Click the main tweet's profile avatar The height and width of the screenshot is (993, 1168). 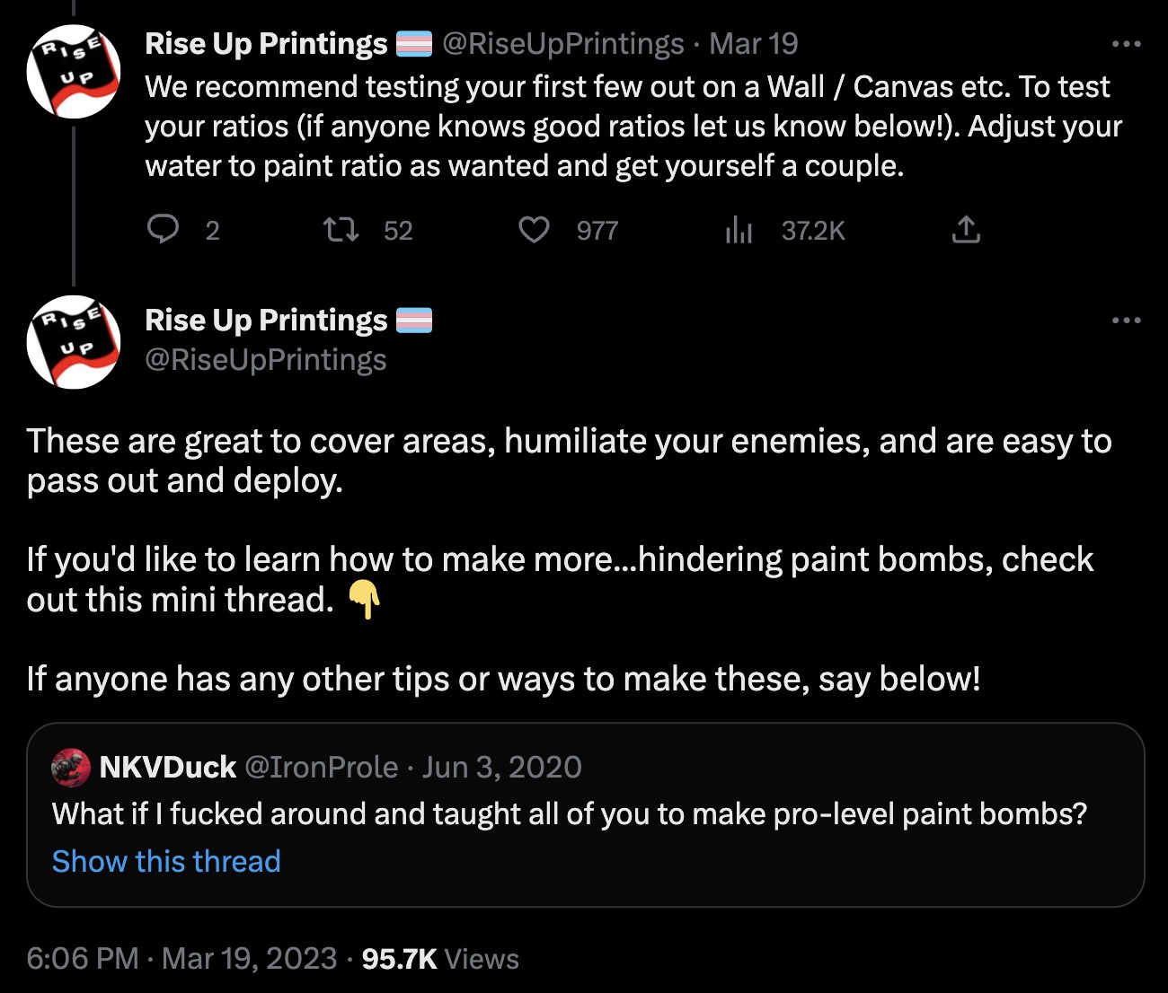74,342
